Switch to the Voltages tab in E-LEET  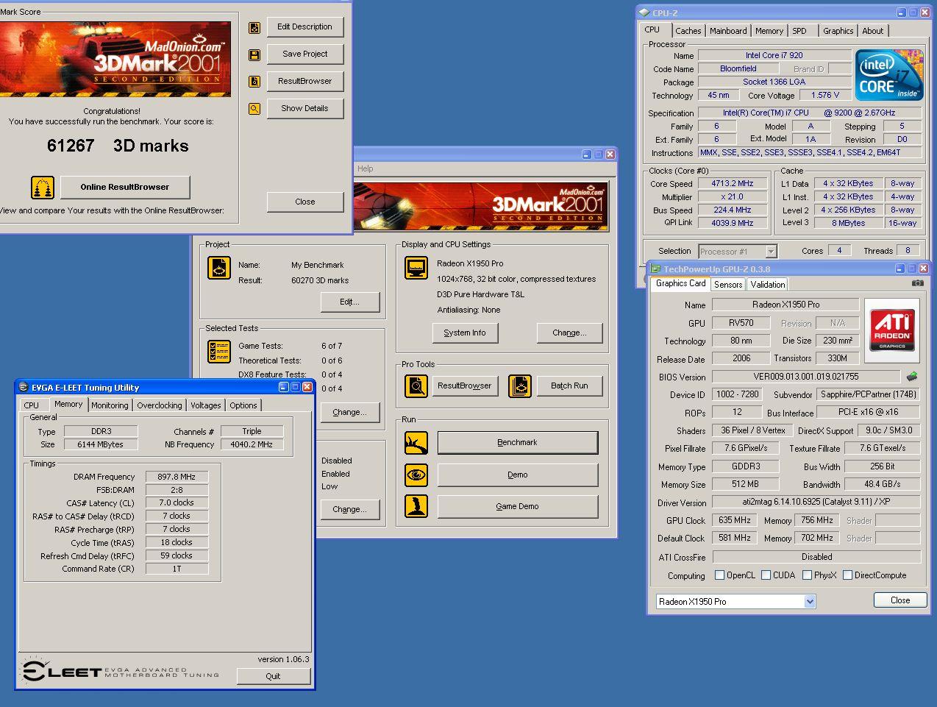(206, 405)
